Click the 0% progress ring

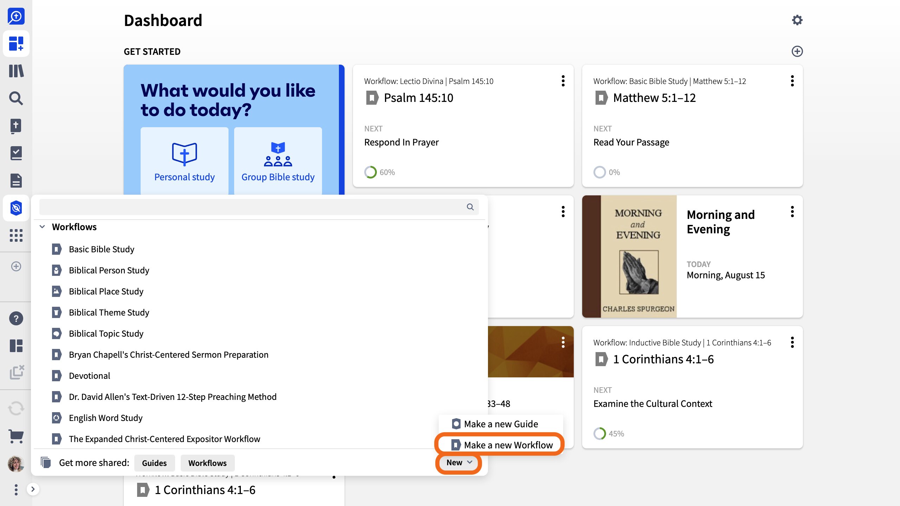tap(600, 172)
